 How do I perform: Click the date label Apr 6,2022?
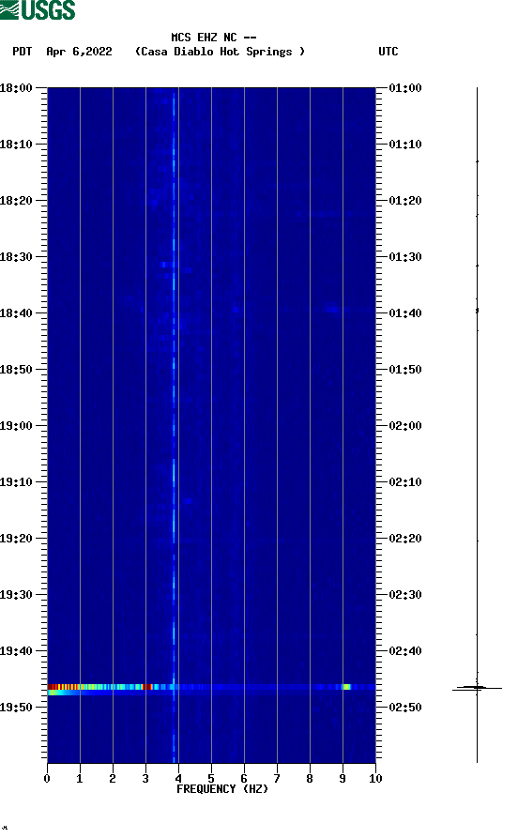(79, 52)
